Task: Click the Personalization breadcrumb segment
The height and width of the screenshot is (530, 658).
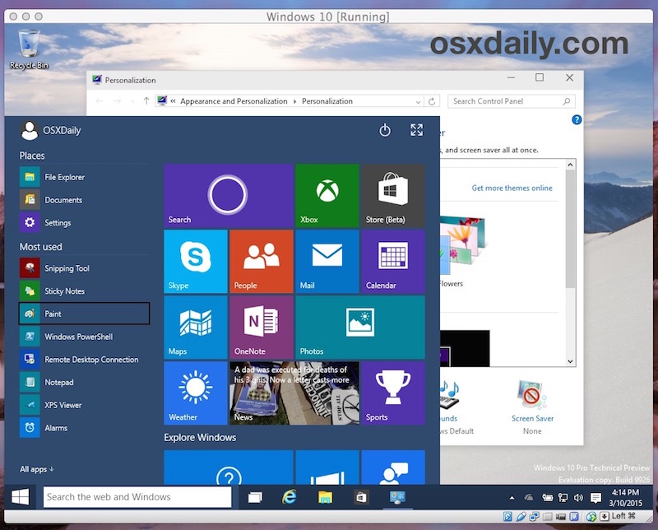Action: (327, 101)
